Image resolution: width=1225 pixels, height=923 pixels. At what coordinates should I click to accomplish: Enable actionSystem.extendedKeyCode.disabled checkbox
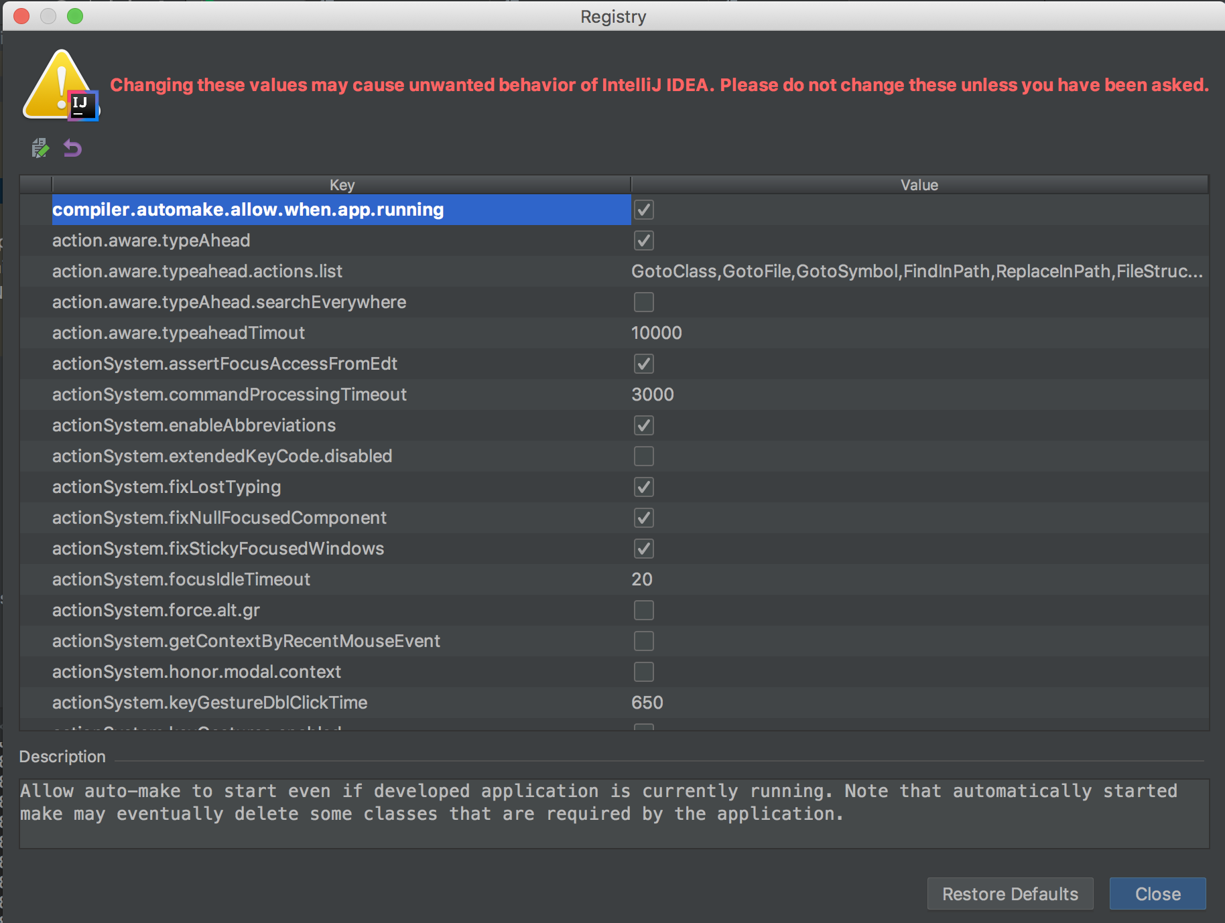tap(644, 456)
